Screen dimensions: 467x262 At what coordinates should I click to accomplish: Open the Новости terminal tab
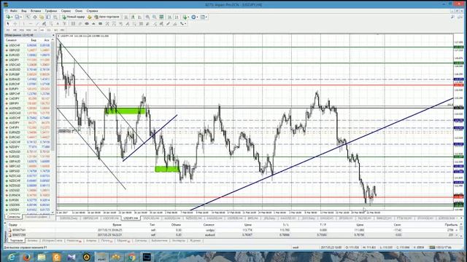coord(74,241)
